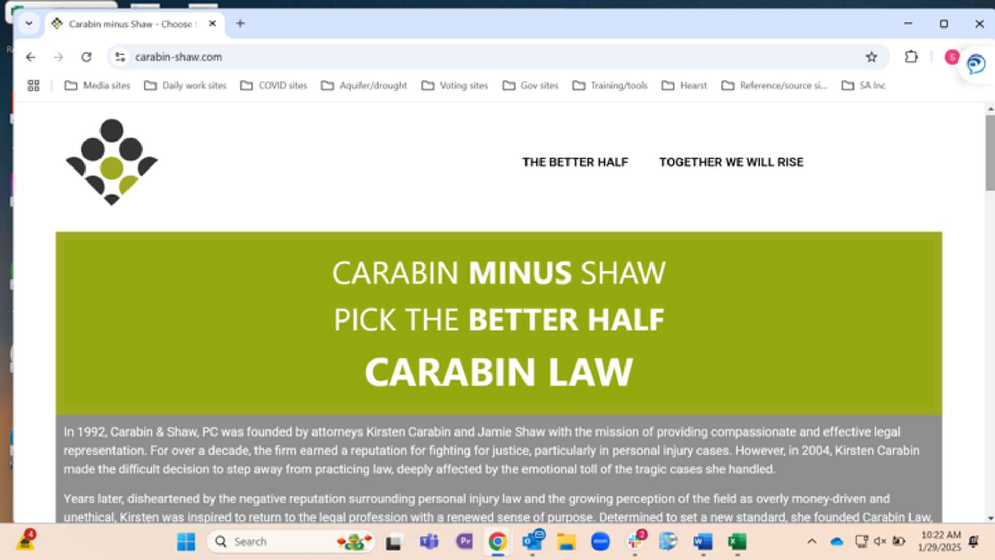Screen dimensions: 995x560
Task: Open the bookmarks grid icon beside the bookmarks bar
Action: tap(34, 85)
